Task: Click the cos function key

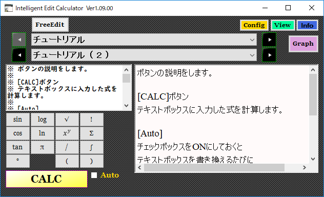Action: (x=18, y=133)
